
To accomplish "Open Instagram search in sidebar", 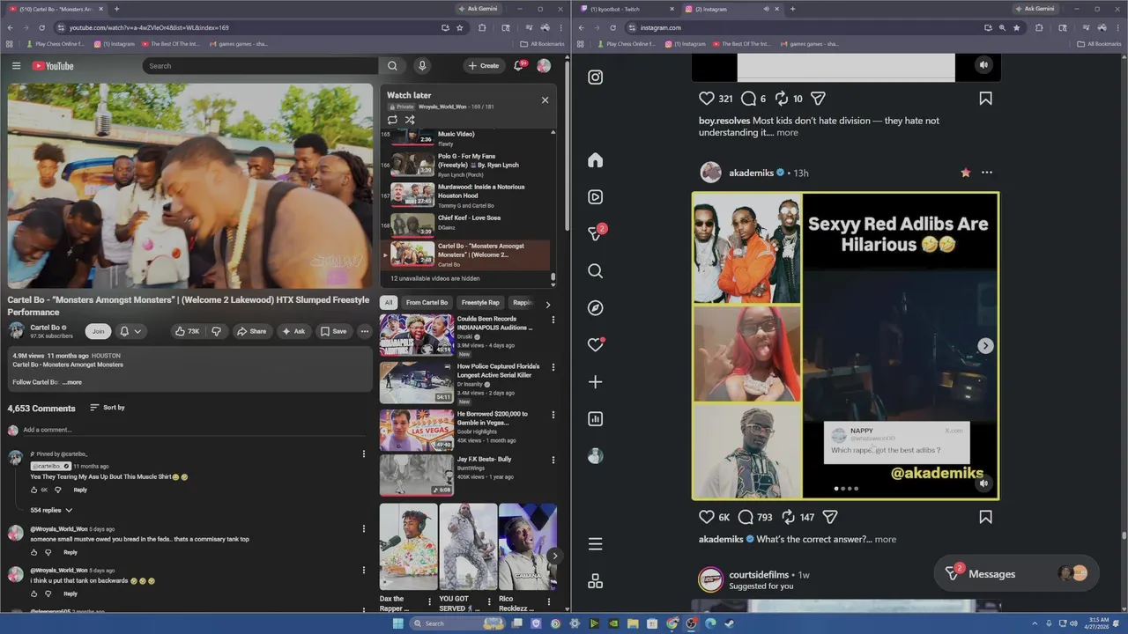I will pos(596,271).
